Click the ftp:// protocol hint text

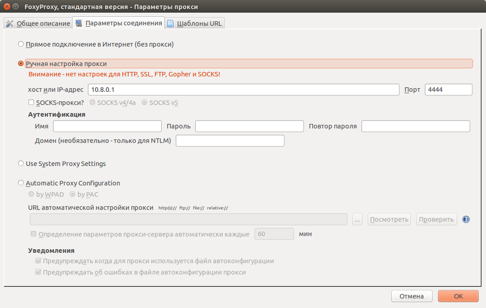(x=185, y=208)
